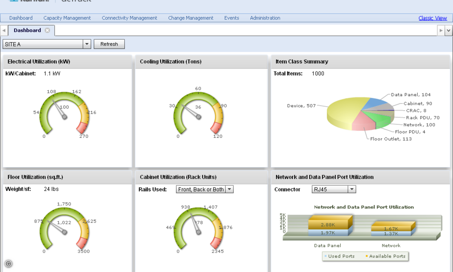
Task: Click the Total Items 1000 value
Action: pyautogui.click(x=318, y=74)
